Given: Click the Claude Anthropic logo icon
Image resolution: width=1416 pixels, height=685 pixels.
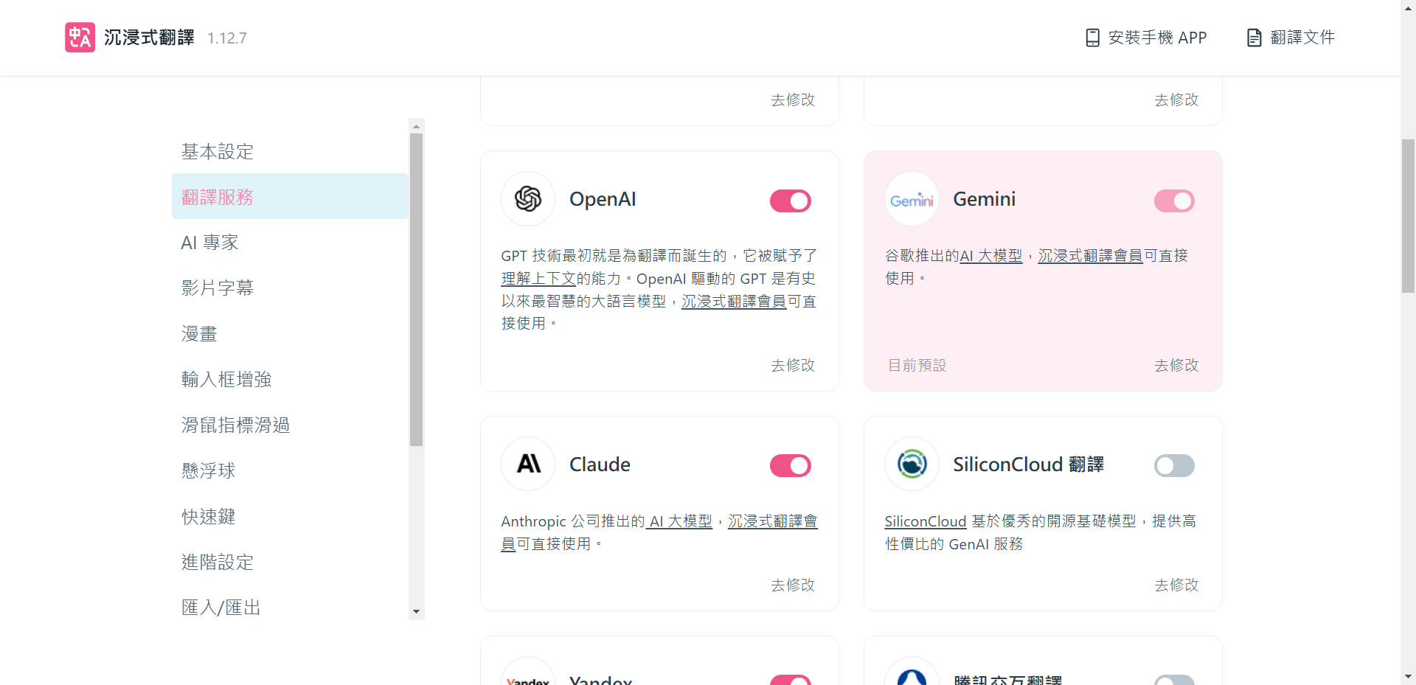Looking at the screenshot, I should 528,464.
